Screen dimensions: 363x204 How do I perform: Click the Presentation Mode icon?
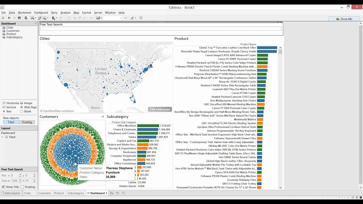click(x=141, y=18)
